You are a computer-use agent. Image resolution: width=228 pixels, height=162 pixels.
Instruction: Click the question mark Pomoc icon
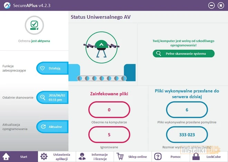158,156
